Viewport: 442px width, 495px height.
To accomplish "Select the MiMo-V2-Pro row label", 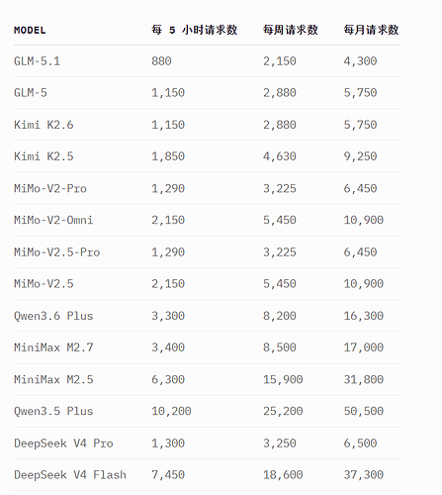I will pyautogui.click(x=50, y=188).
